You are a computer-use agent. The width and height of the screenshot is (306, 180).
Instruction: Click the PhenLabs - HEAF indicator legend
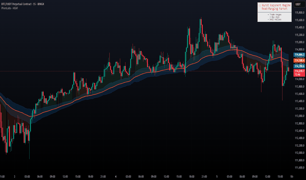pyautogui.click(x=10, y=8)
